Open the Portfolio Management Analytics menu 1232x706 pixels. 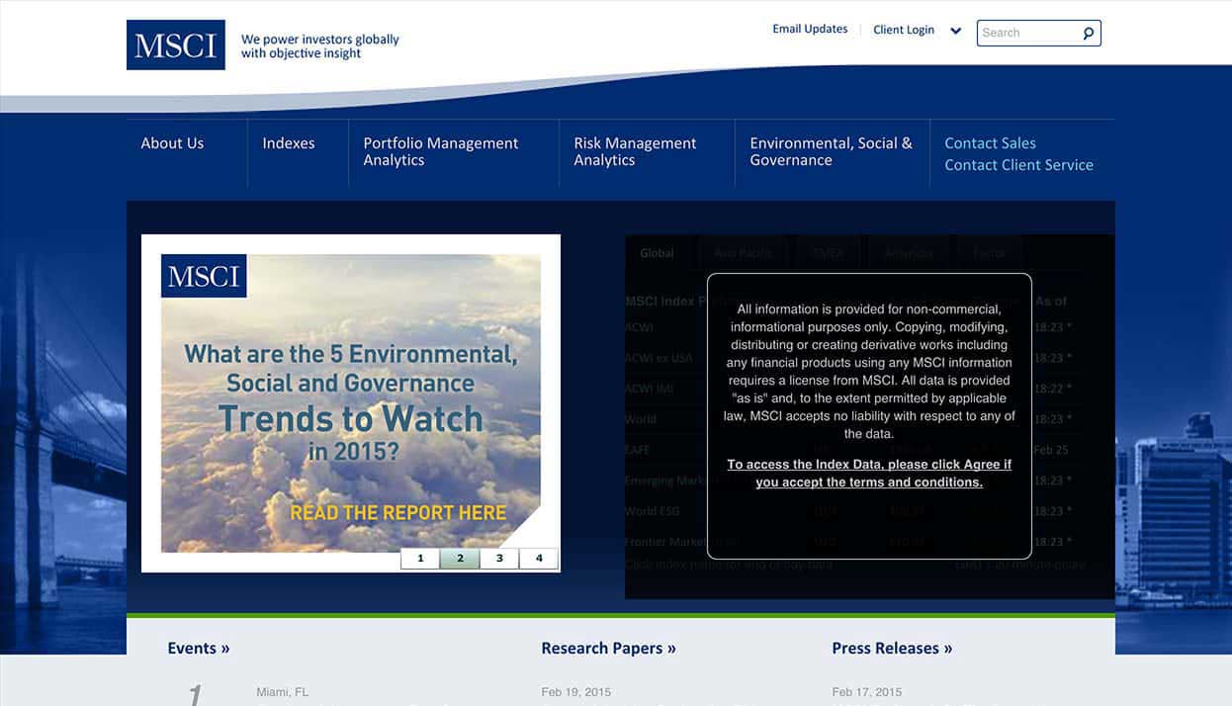[441, 151]
